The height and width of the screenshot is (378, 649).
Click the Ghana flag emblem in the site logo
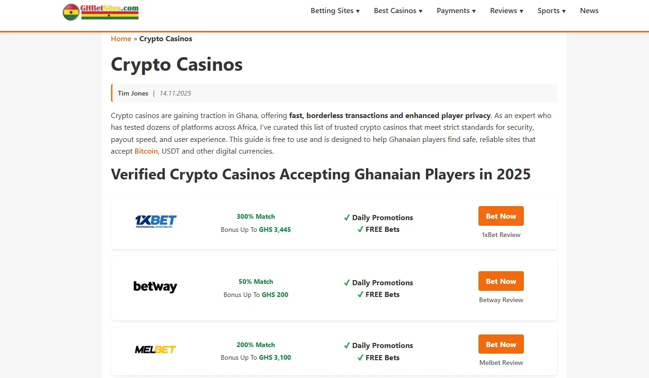tap(71, 12)
